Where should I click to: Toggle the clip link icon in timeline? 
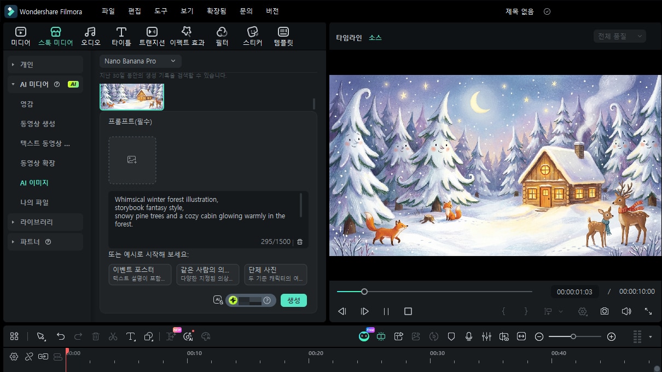click(44, 356)
